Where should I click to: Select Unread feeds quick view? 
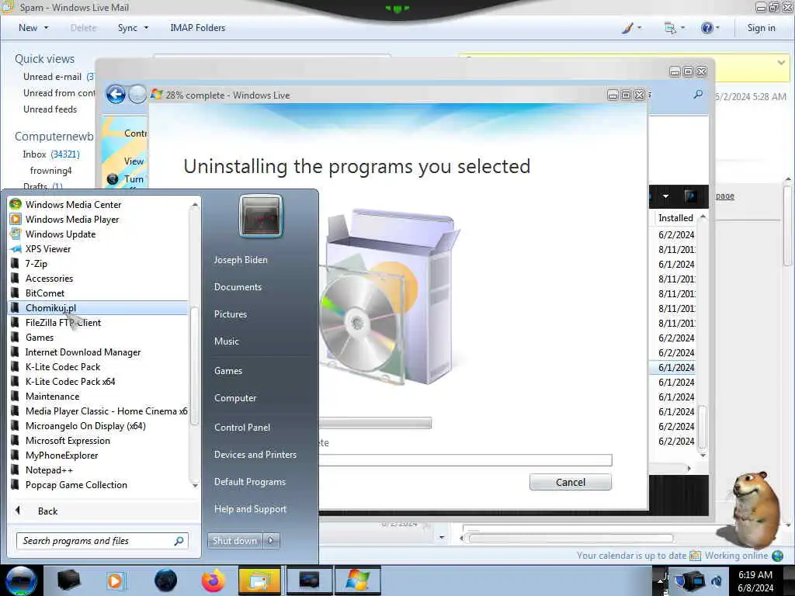click(x=50, y=109)
